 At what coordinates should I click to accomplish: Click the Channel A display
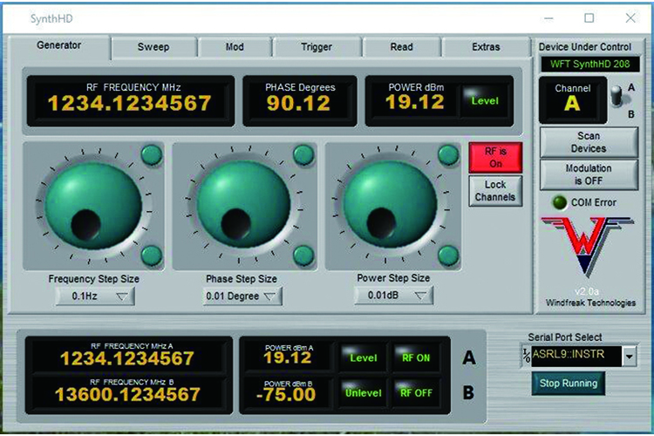click(x=572, y=99)
